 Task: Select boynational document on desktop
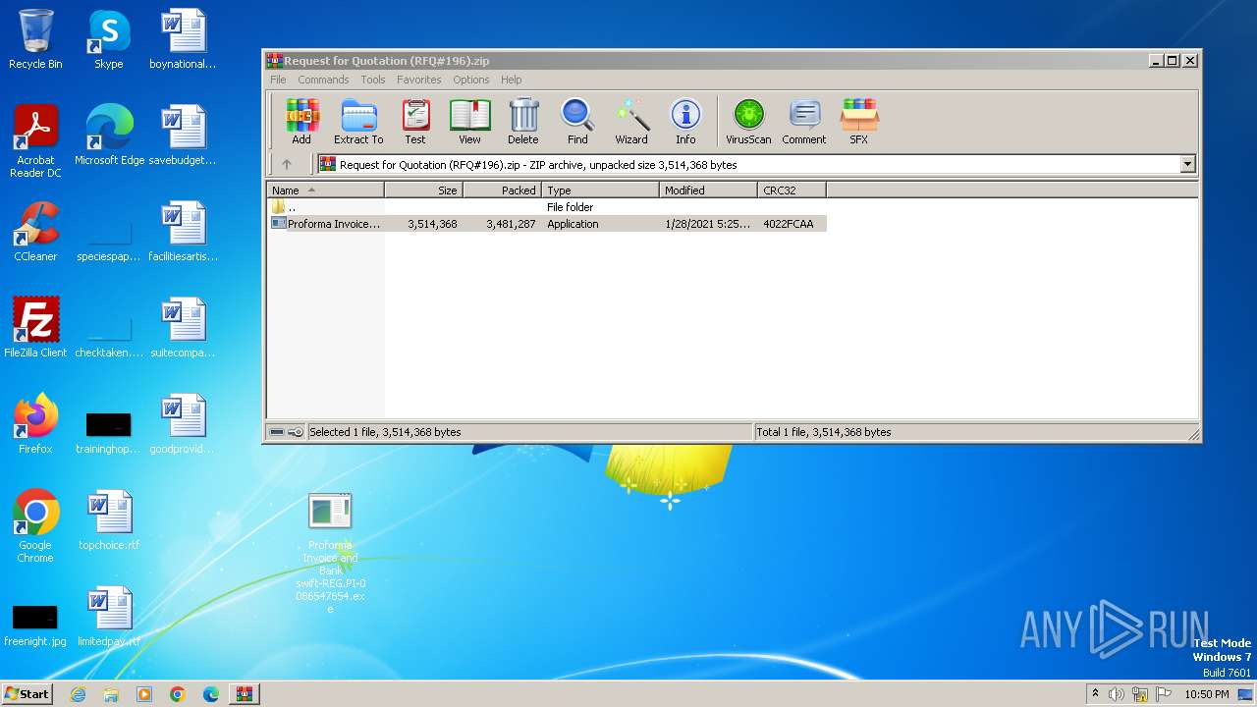183,39
